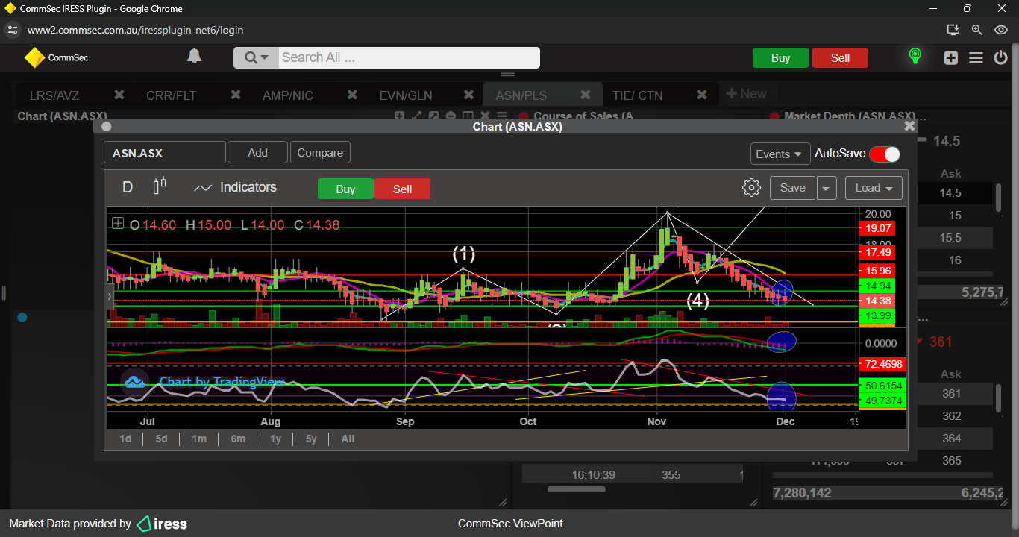Open the Load dropdown

point(874,189)
